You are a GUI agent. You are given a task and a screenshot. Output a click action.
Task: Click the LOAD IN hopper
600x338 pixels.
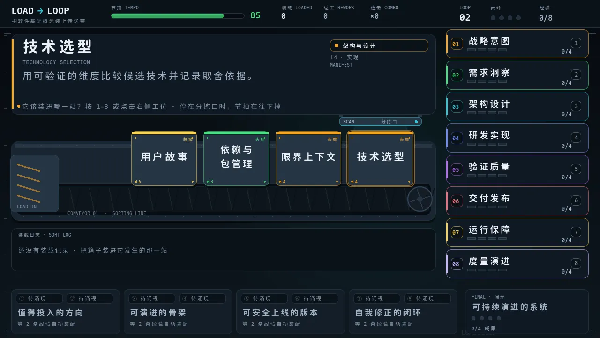[x=35, y=184]
